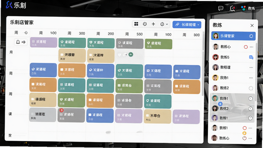263x148 pixels.
Task: Select the 教程课 row in the coach list
Action: (x=233, y=67)
